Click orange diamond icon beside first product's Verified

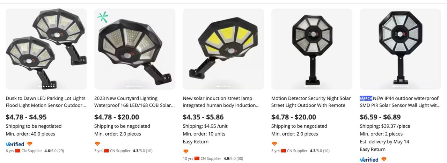tap(30, 144)
